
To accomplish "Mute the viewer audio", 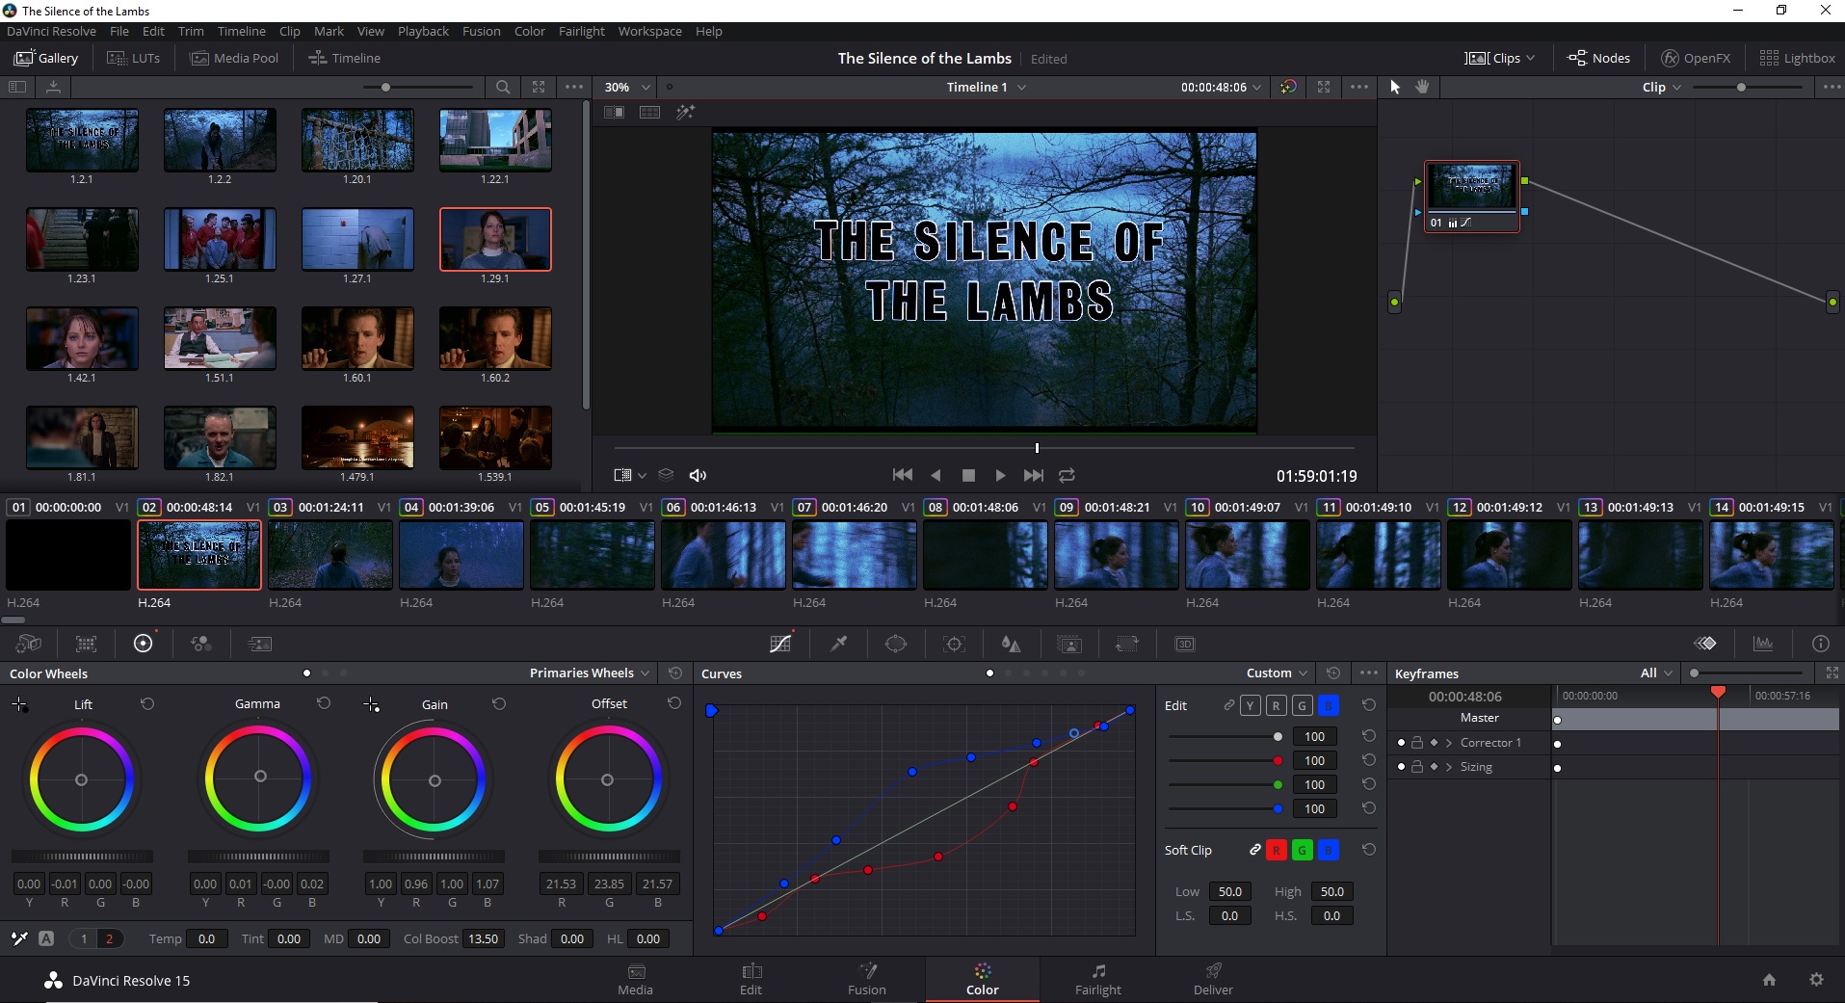I will point(698,475).
